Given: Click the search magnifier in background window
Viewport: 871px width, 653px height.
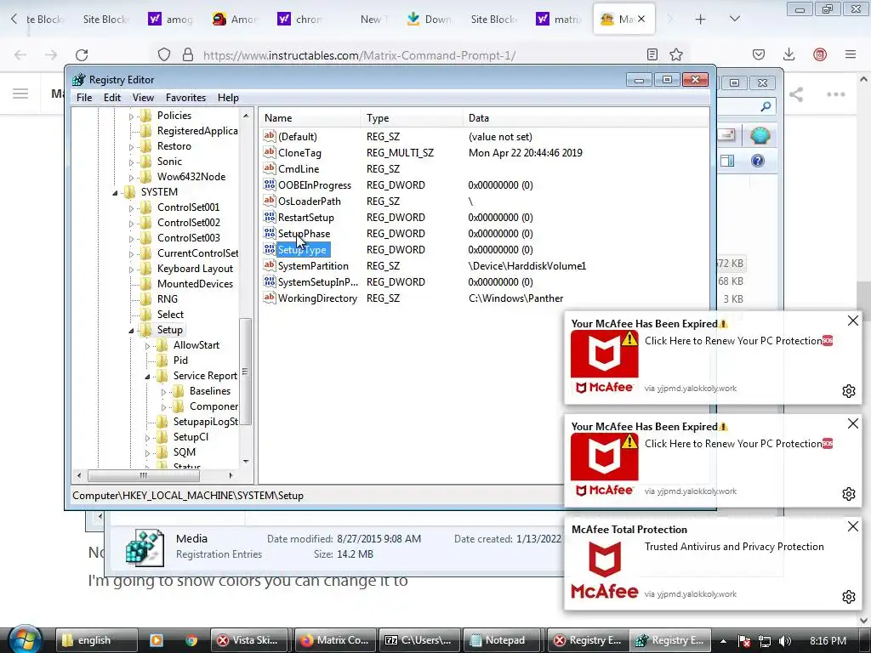Looking at the screenshot, I should point(766,106).
